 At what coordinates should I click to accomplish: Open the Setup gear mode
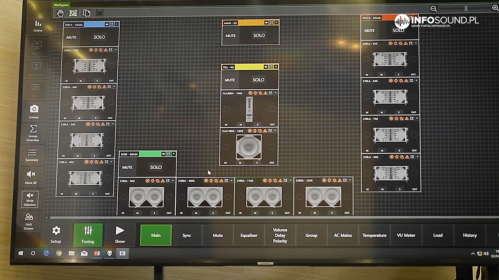coord(56,235)
